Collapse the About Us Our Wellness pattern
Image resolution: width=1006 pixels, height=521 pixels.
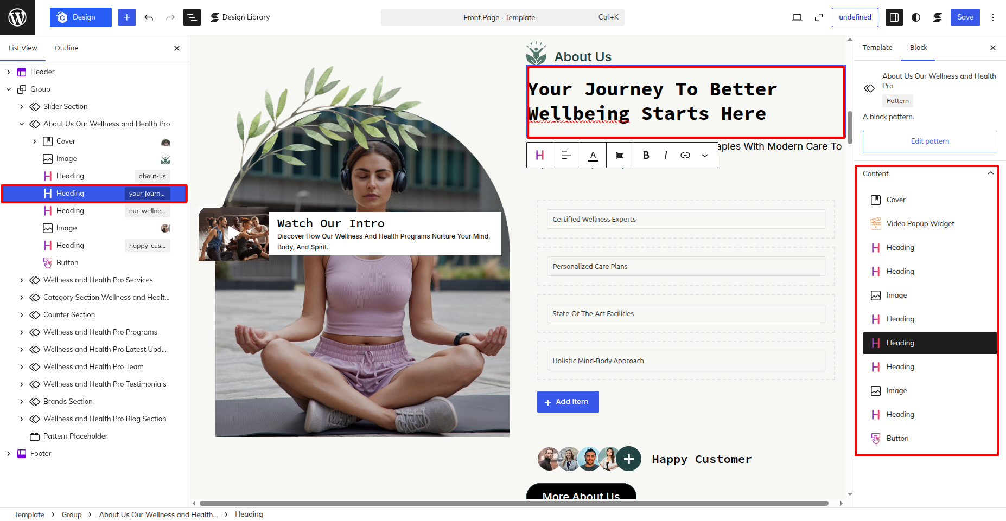coord(22,124)
